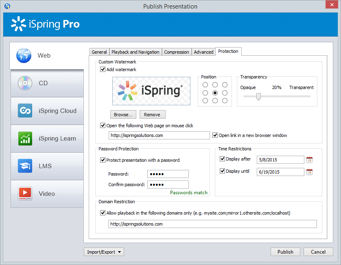
Task: Switch to the Compression tab
Action: coord(176,52)
